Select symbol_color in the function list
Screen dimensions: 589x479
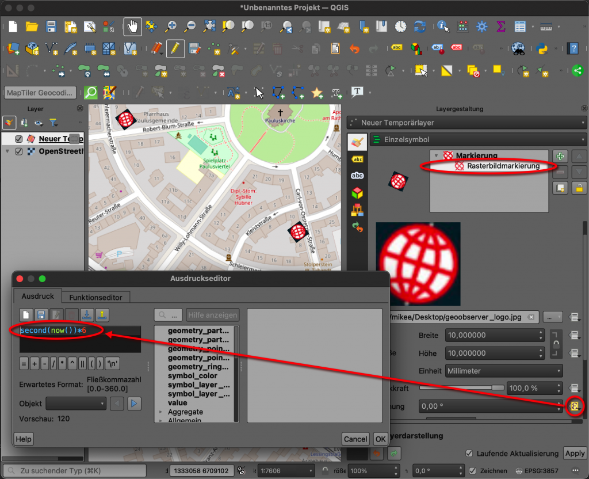[192, 375]
